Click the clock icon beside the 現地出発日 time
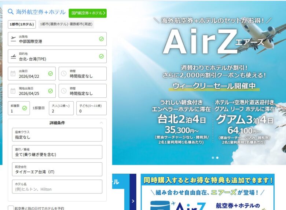286x210 pixels. click(64, 91)
